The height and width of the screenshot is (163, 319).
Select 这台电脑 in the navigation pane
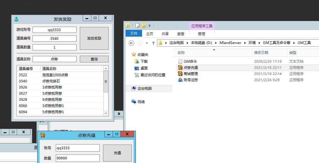click(x=144, y=88)
